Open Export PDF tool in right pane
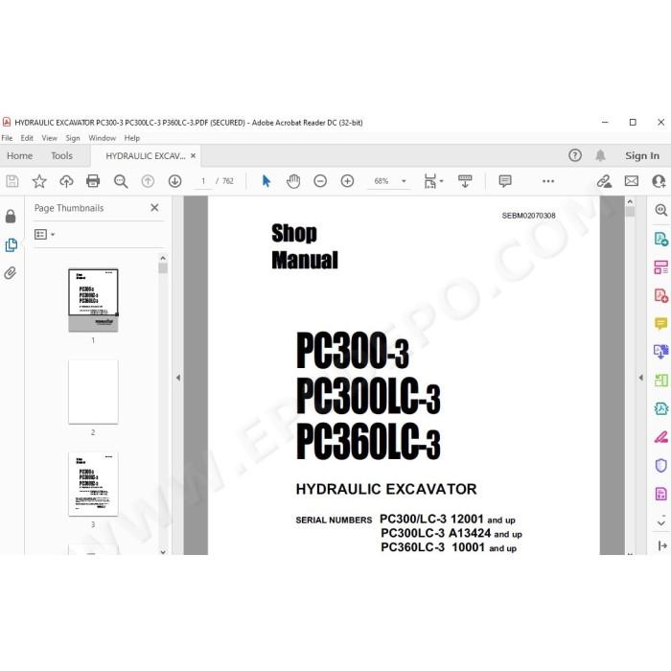Screen dimensions: 671x671 [x=660, y=239]
